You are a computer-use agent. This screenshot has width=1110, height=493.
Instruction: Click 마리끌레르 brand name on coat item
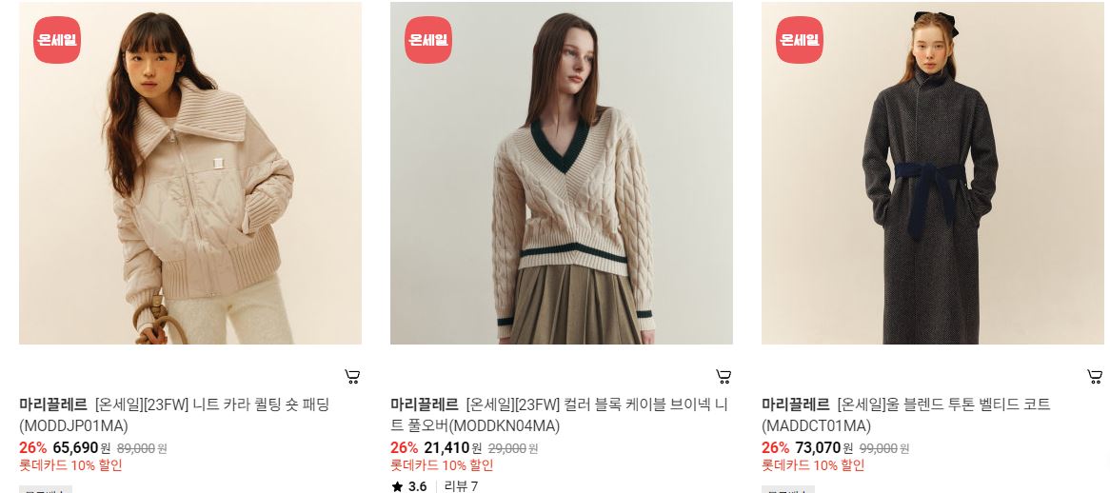pos(796,405)
